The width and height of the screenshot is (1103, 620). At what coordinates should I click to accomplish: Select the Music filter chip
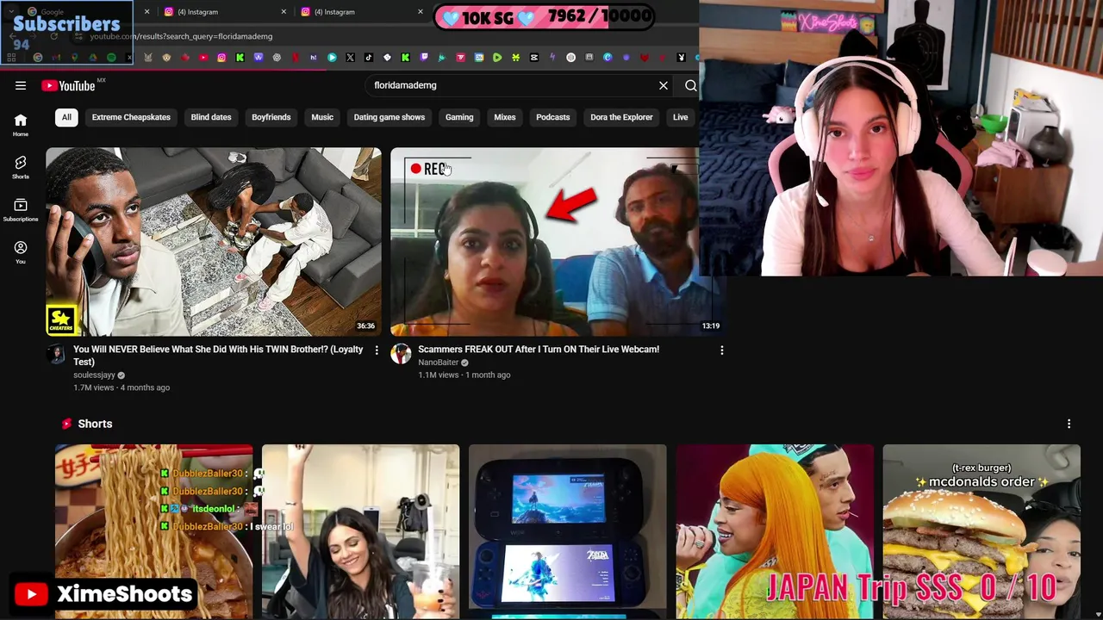pos(322,117)
